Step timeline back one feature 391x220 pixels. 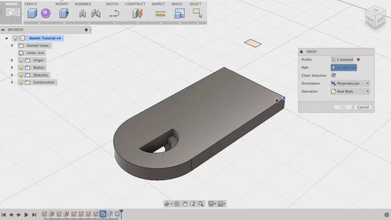pyautogui.click(x=11, y=215)
